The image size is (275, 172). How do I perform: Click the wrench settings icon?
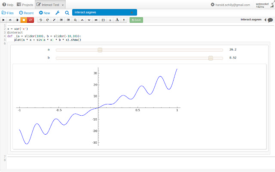(x=58, y=13)
